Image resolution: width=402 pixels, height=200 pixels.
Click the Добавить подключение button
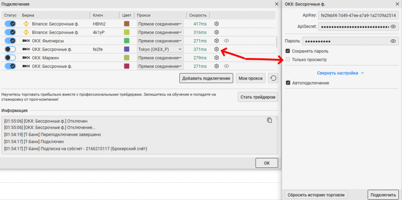206,78
